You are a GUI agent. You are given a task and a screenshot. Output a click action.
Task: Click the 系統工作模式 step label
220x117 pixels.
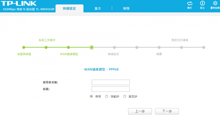tap(47, 40)
